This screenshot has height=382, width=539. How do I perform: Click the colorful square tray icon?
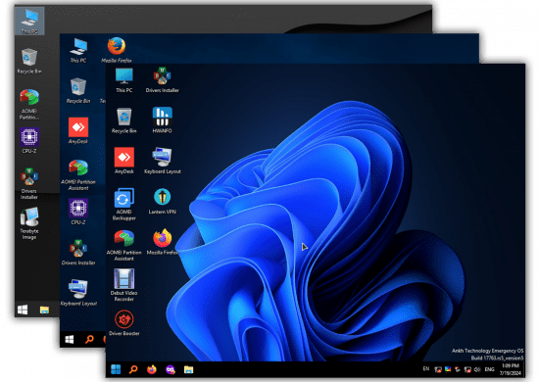point(448,369)
